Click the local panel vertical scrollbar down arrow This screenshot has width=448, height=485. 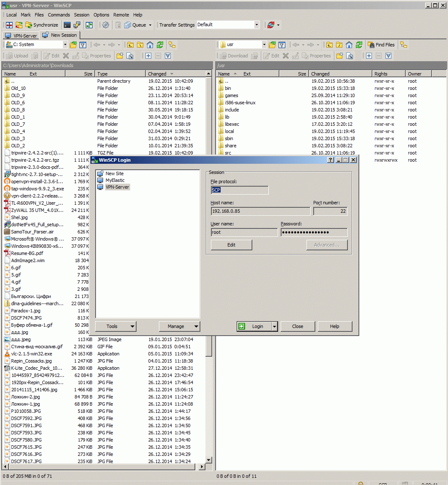(x=209, y=460)
